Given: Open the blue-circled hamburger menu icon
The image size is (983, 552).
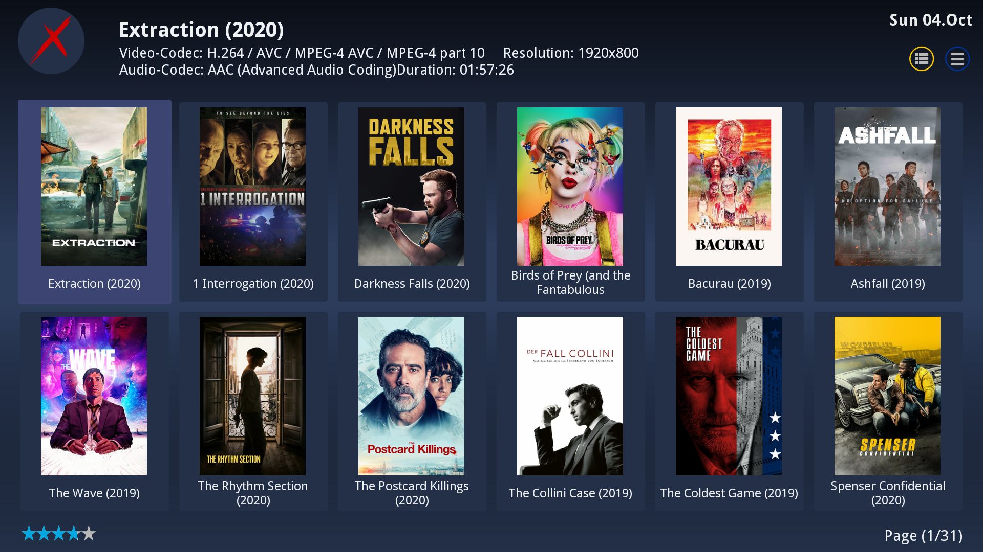Looking at the screenshot, I should coord(957,59).
